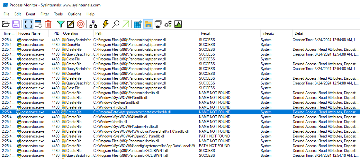Click the Process Monitor title bar app icon
The image size is (360, 159).
4,5
